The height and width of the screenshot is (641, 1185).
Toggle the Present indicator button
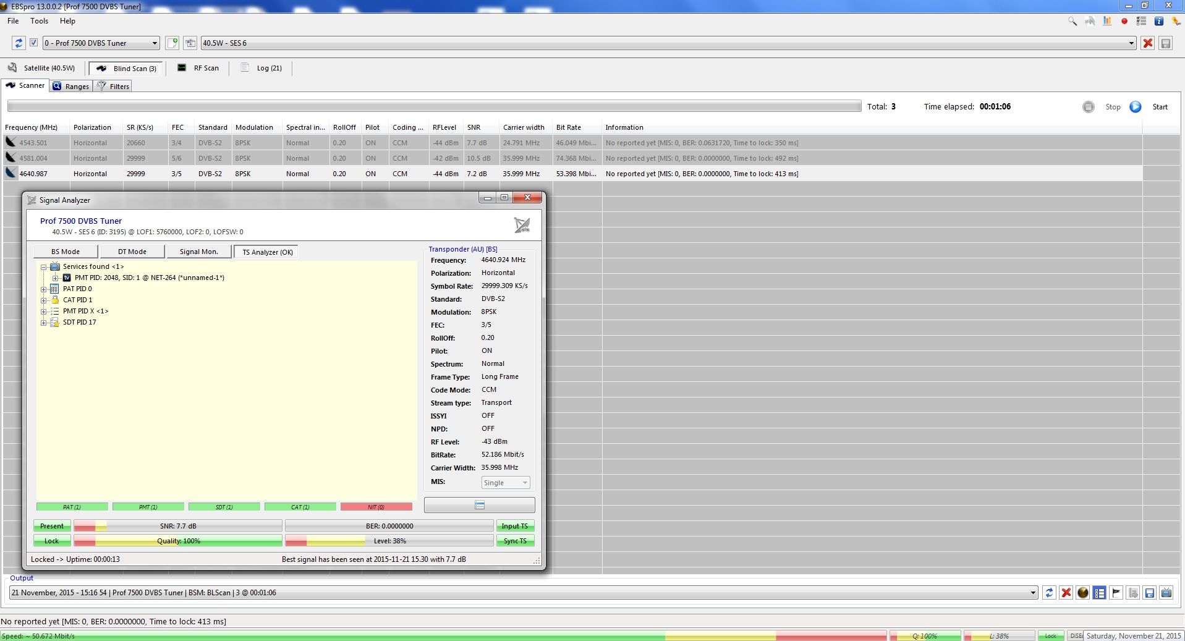click(52, 526)
